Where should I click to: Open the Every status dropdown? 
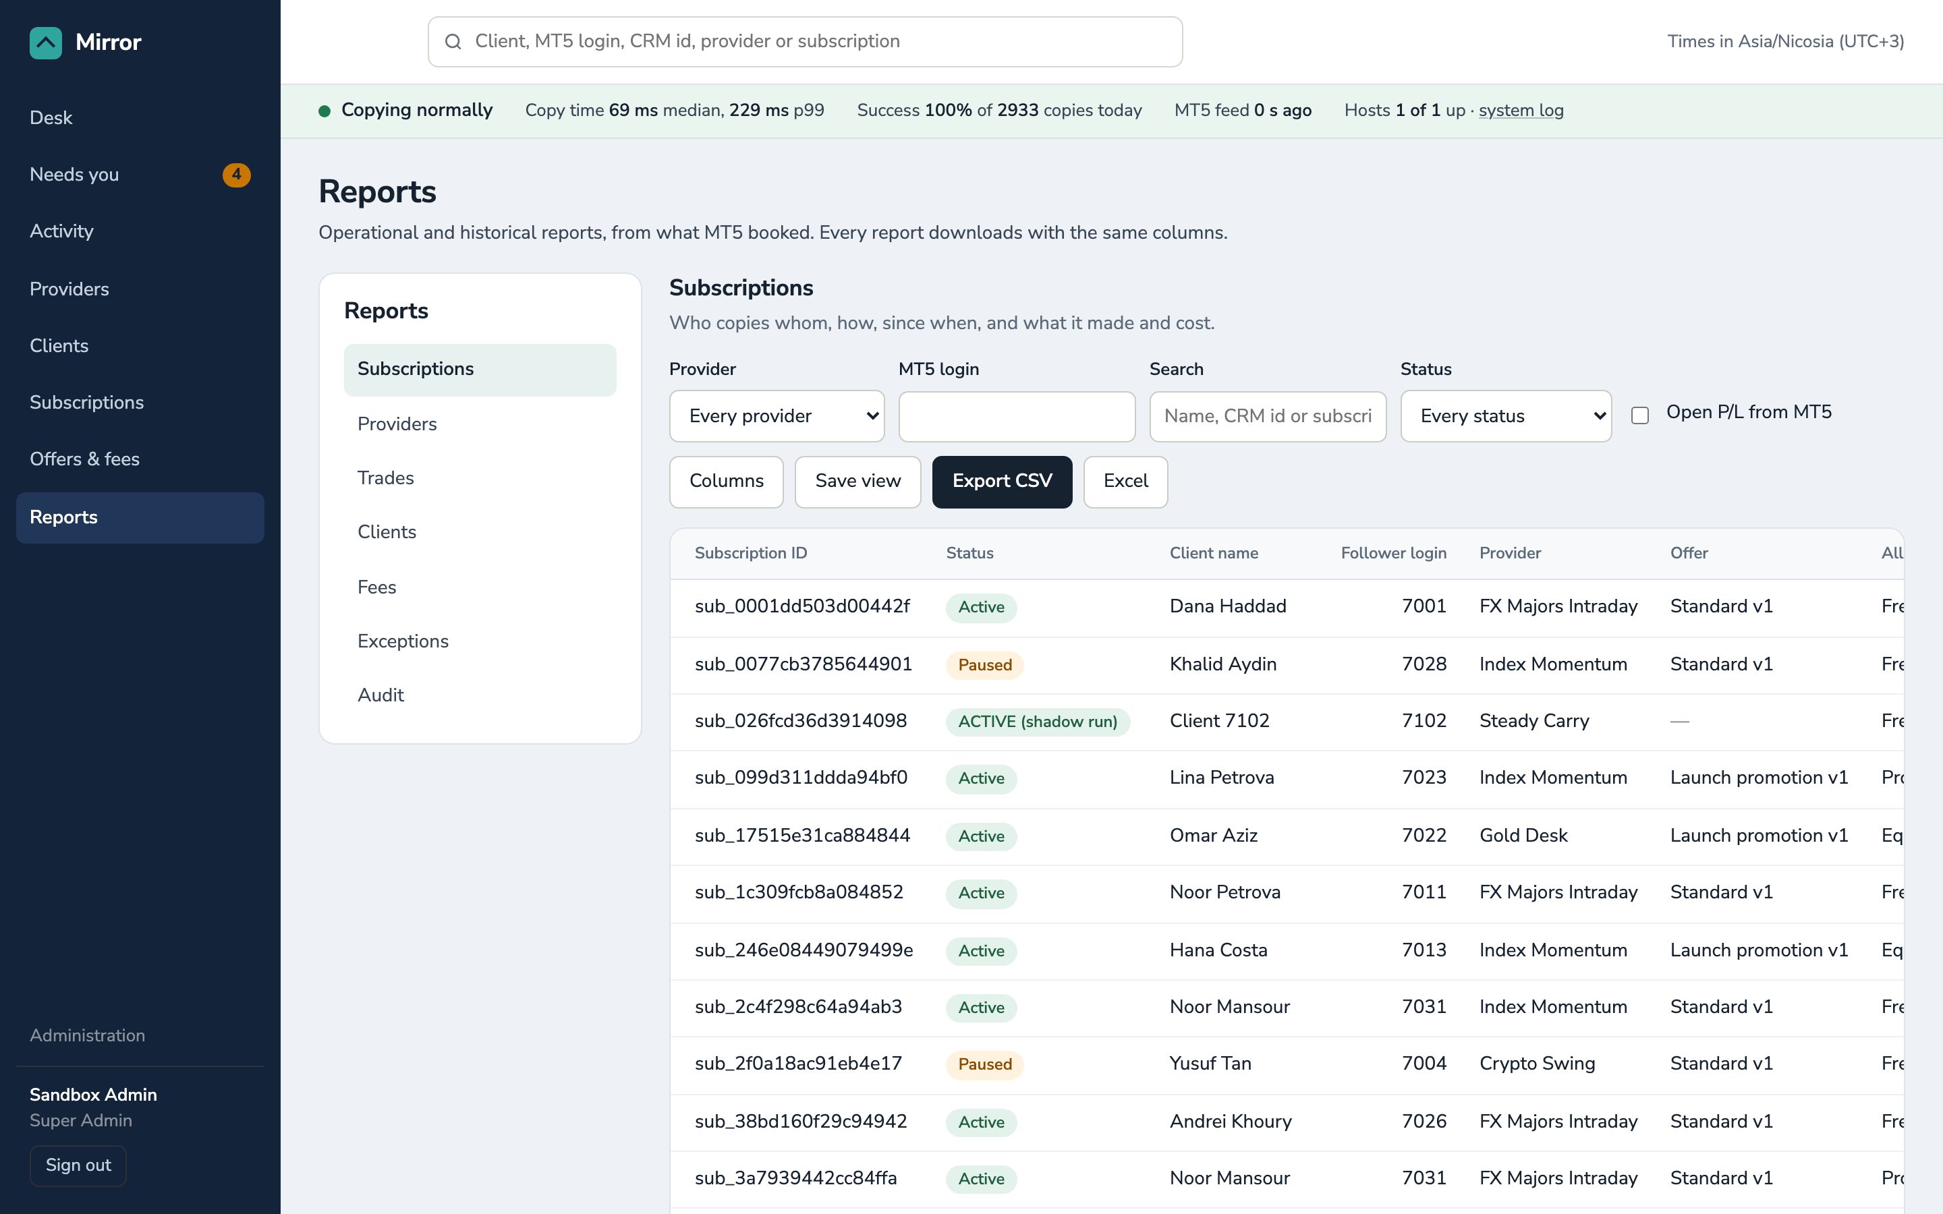(x=1505, y=416)
